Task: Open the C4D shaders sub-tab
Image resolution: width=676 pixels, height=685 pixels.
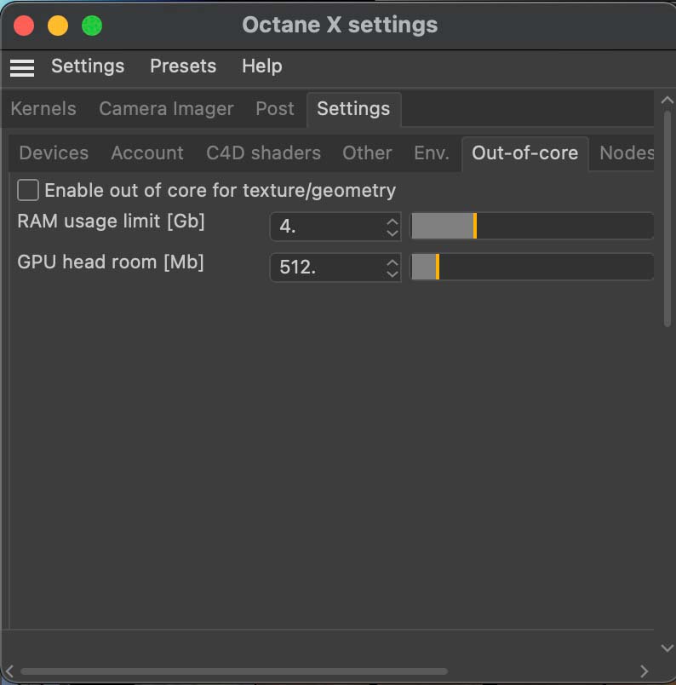Action: pos(263,153)
